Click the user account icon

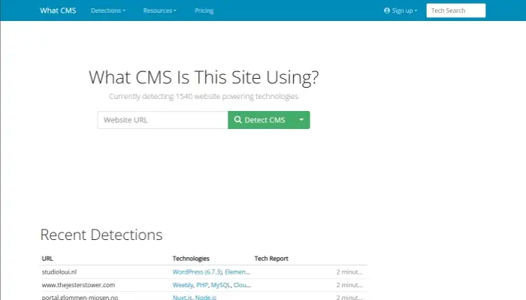click(387, 11)
